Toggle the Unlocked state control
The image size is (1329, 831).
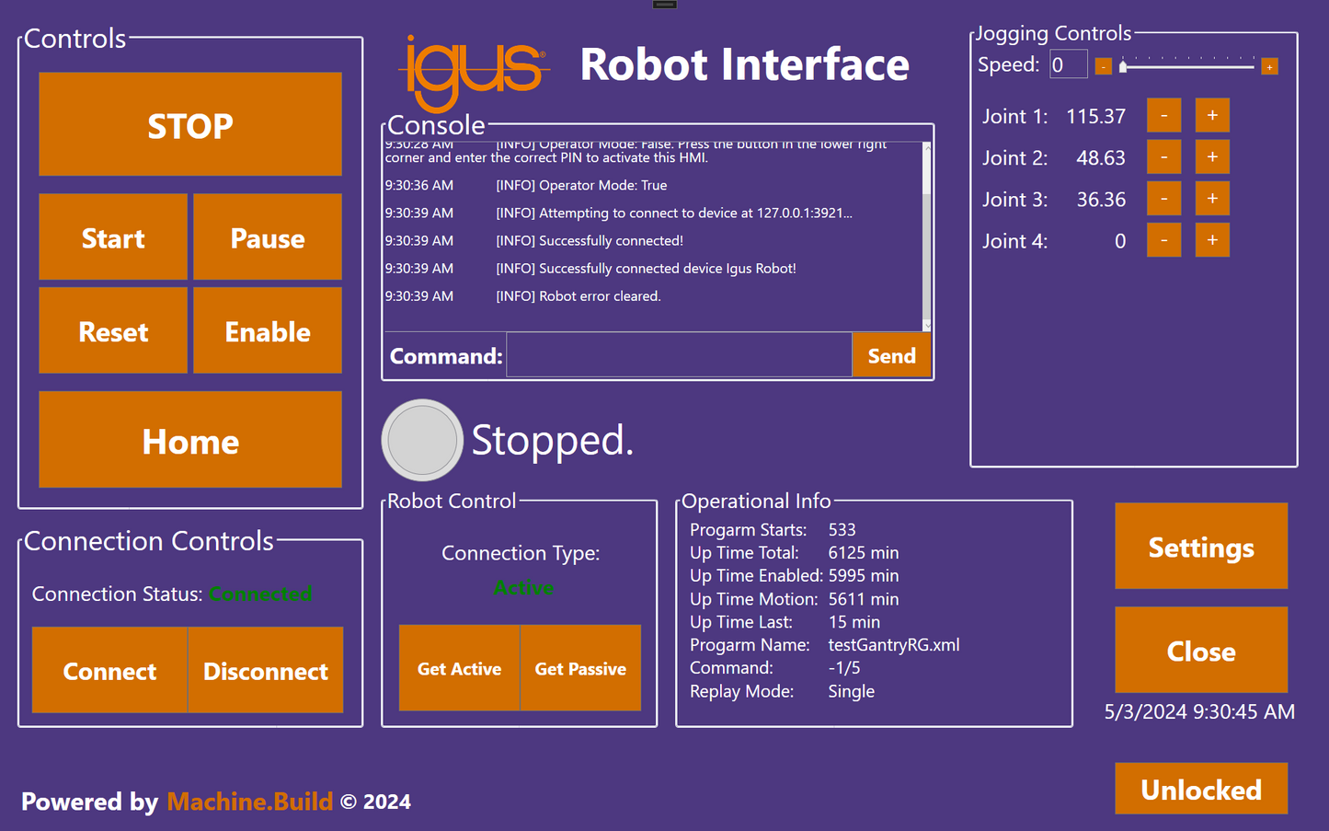(x=1200, y=789)
